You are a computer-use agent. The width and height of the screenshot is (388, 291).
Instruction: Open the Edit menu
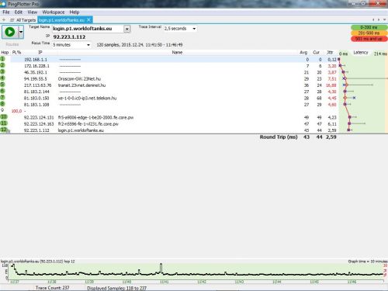tap(18, 12)
